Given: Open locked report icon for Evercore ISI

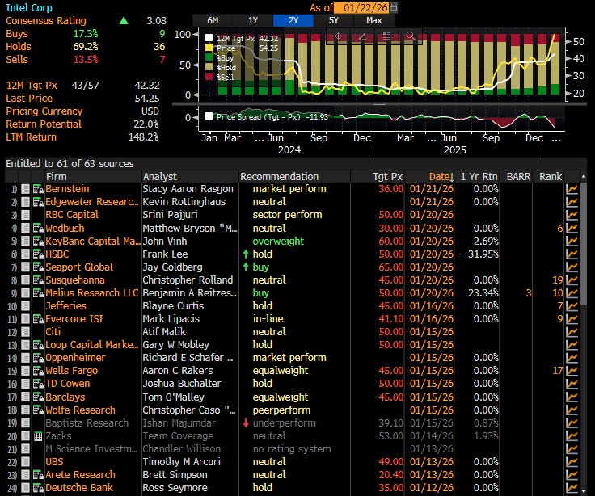Looking at the screenshot, I should (38, 319).
